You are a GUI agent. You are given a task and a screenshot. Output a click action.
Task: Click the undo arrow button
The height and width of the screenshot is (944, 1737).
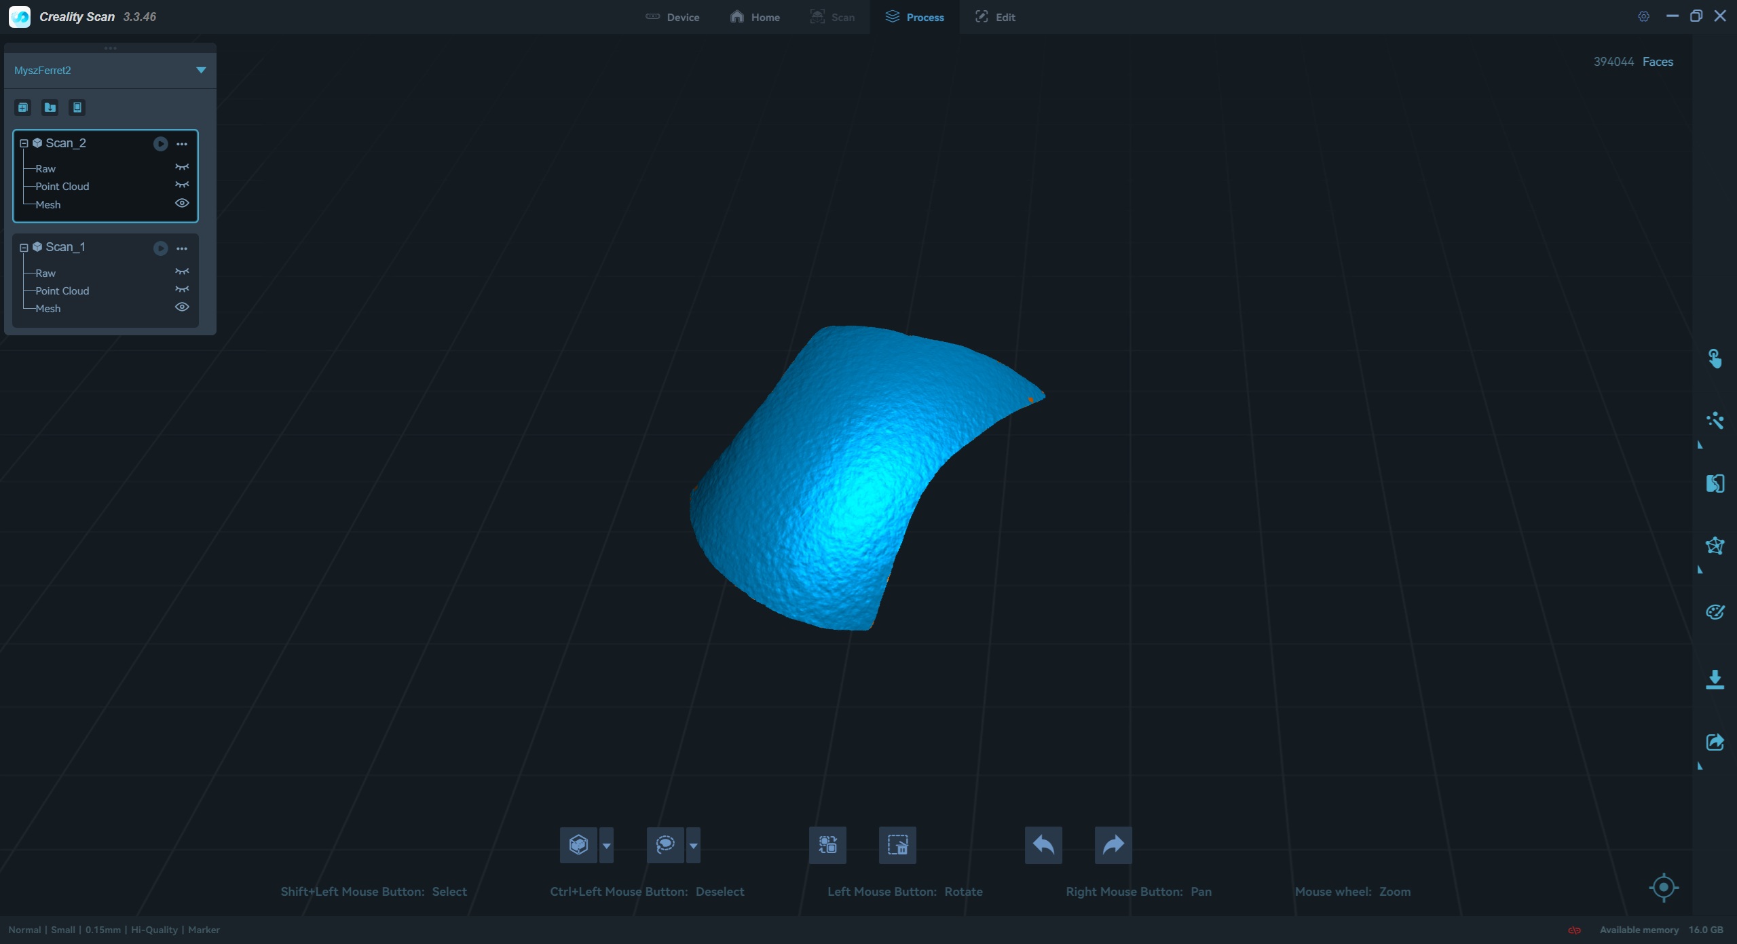click(x=1043, y=845)
